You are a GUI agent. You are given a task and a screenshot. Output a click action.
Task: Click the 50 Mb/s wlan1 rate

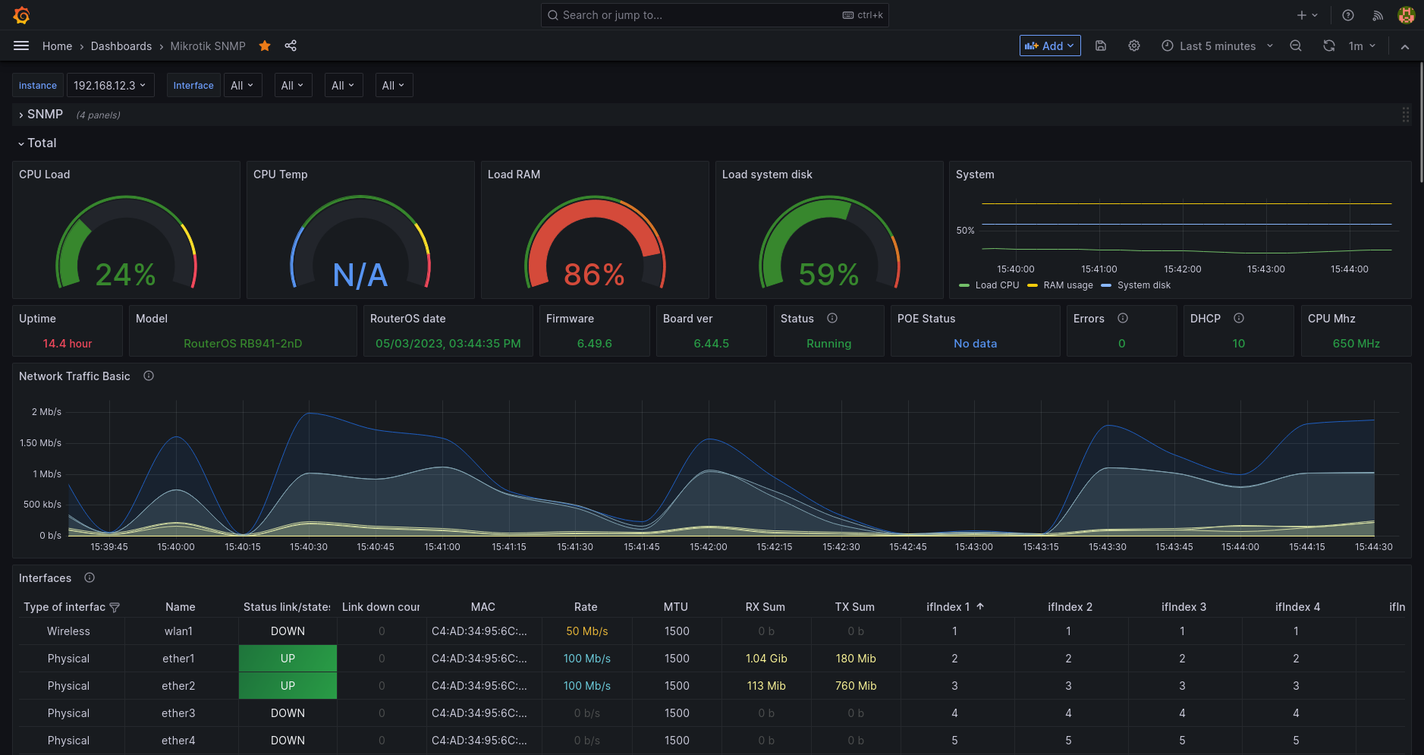(587, 631)
